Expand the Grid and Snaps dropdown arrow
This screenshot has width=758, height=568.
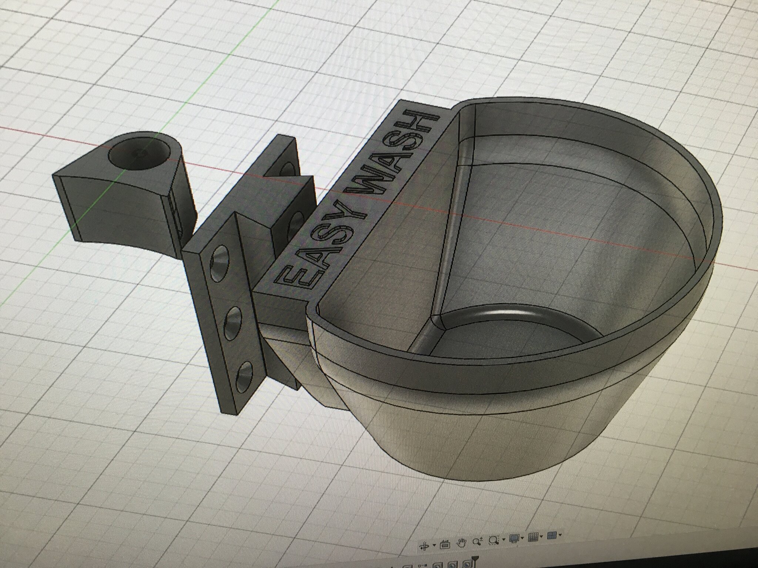coord(541,536)
